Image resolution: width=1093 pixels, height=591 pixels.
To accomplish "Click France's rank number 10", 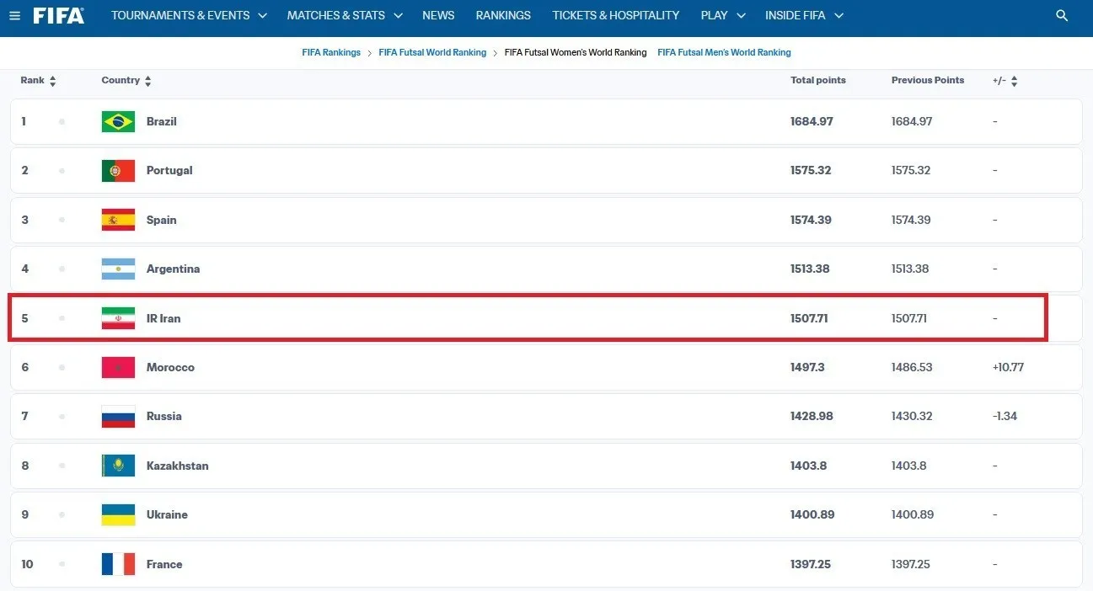I will [x=27, y=564].
